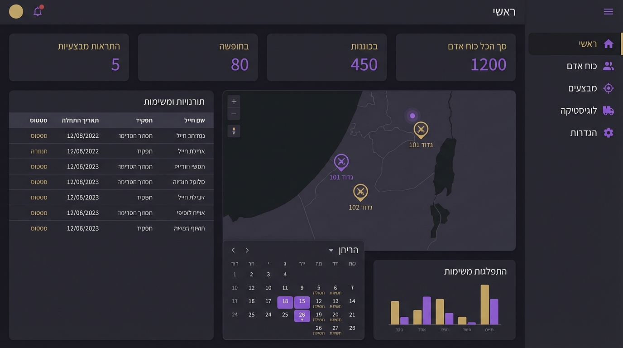Open מבצעים via the target icon
Image resolution: width=623 pixels, height=348 pixels.
tap(608, 88)
